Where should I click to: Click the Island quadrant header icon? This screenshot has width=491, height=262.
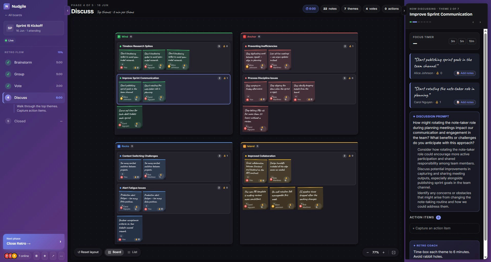pos(244,146)
